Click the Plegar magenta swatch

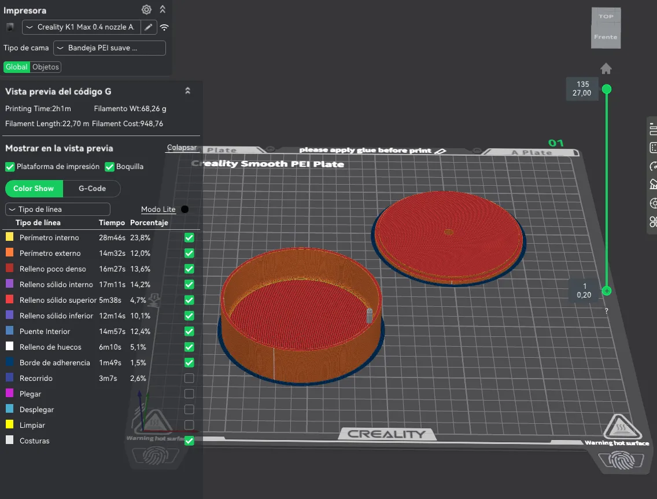tap(9, 393)
